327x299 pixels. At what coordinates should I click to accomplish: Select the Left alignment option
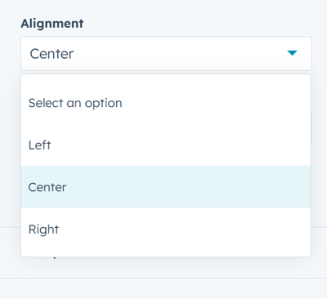pos(166,145)
